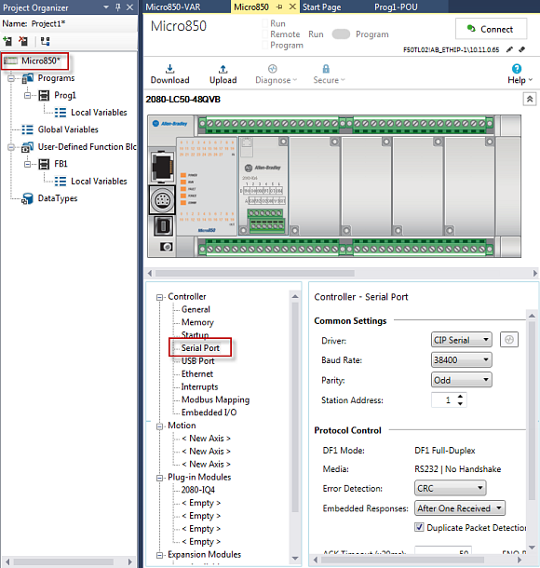Viewport: 540px width, 568px height.
Task: Select Serial Port in Controller tree
Action: click(x=200, y=348)
